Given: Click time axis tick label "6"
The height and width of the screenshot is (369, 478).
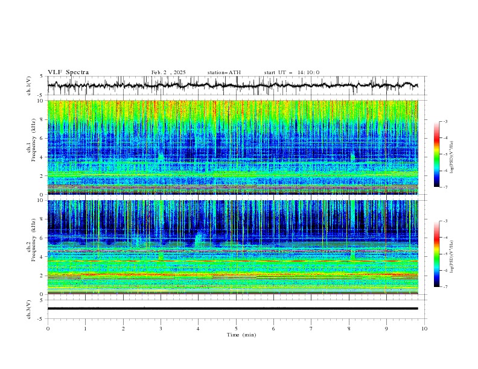Looking at the screenshot, I should (273, 329).
